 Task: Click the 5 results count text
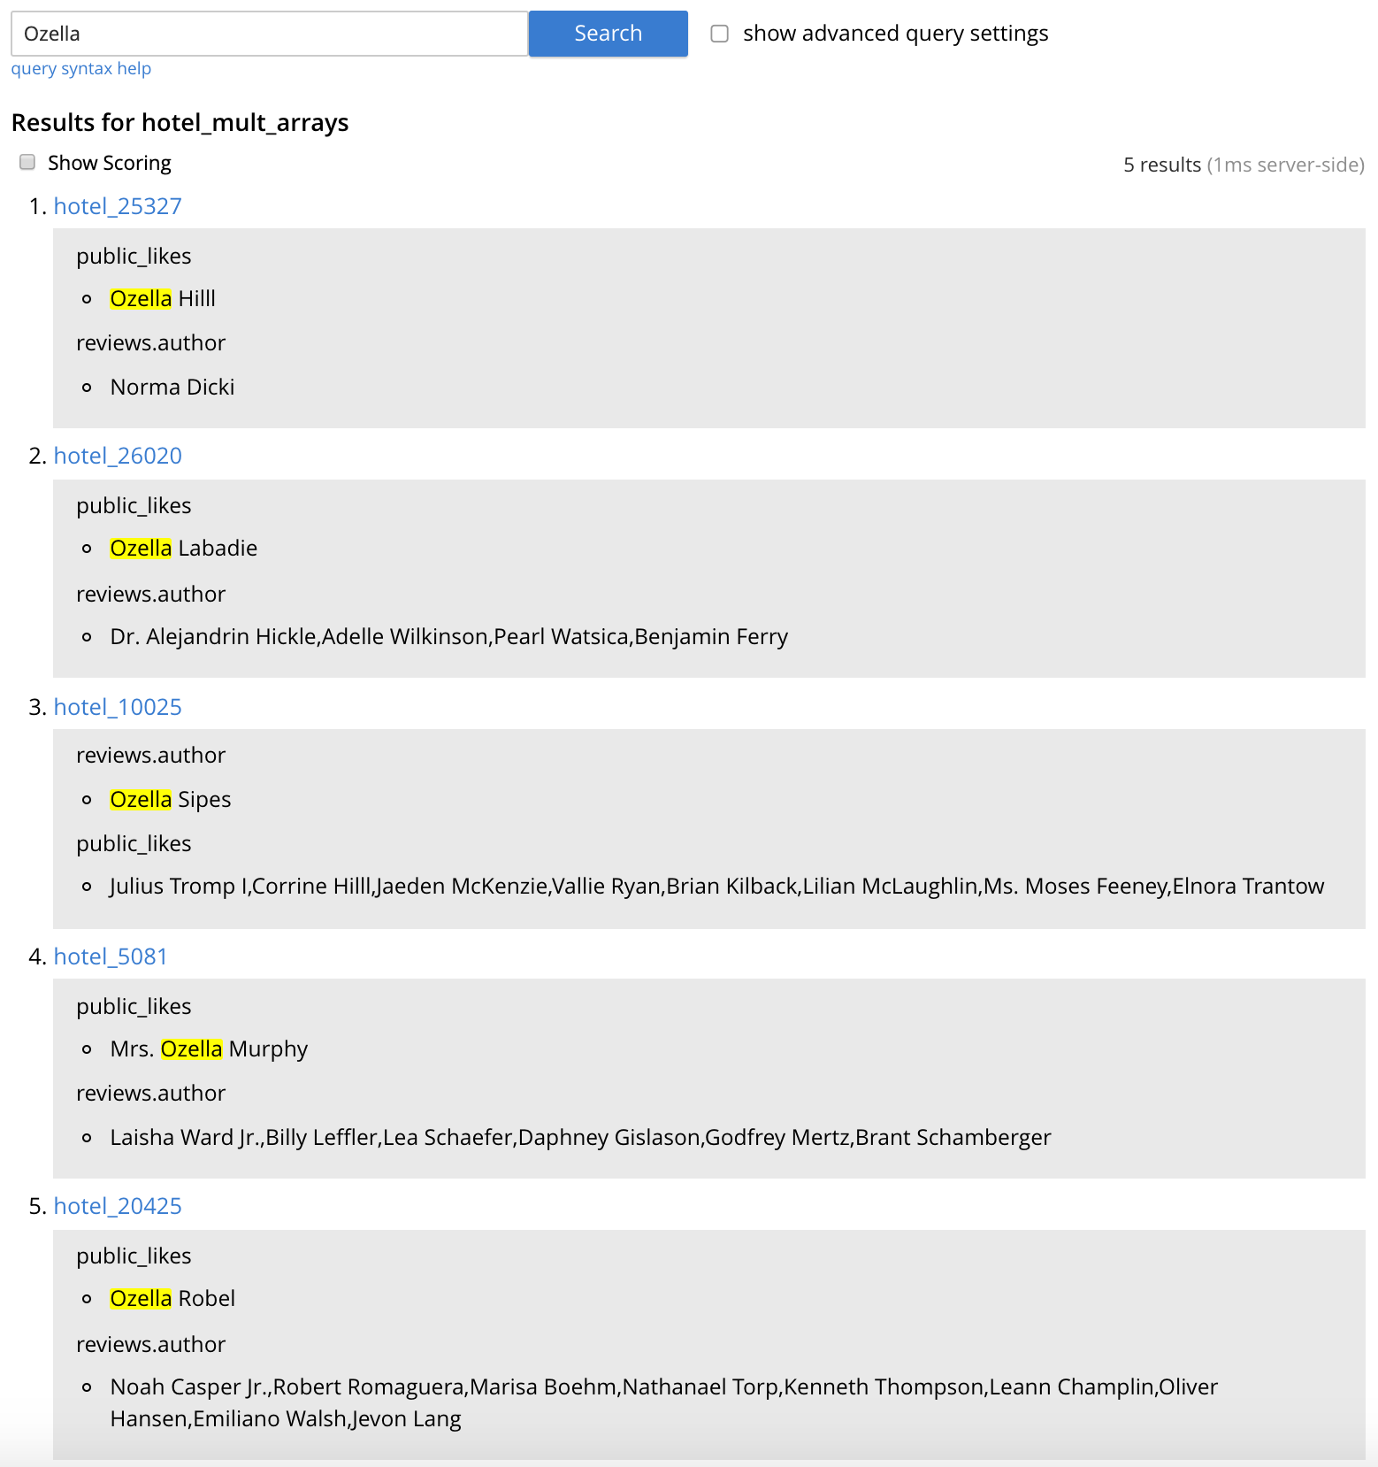click(x=1161, y=165)
